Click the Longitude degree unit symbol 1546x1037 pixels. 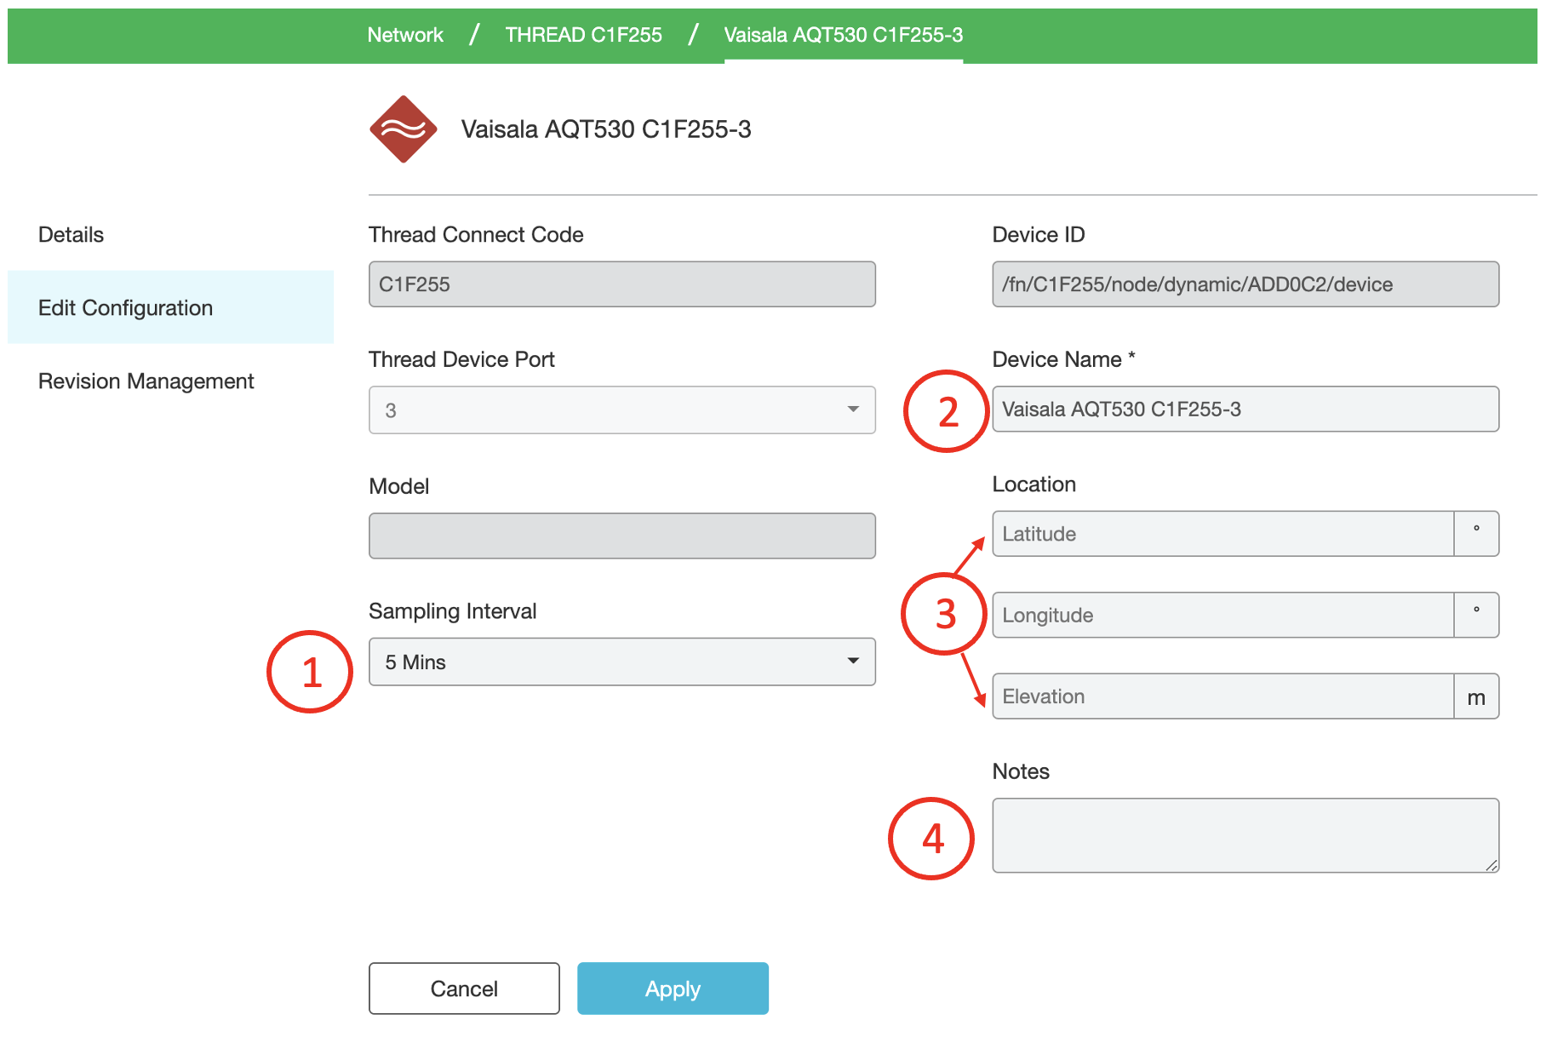coord(1476,615)
